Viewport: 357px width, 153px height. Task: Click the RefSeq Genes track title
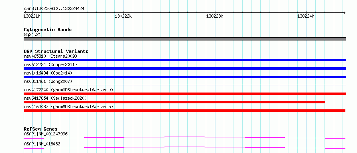(x=41, y=129)
